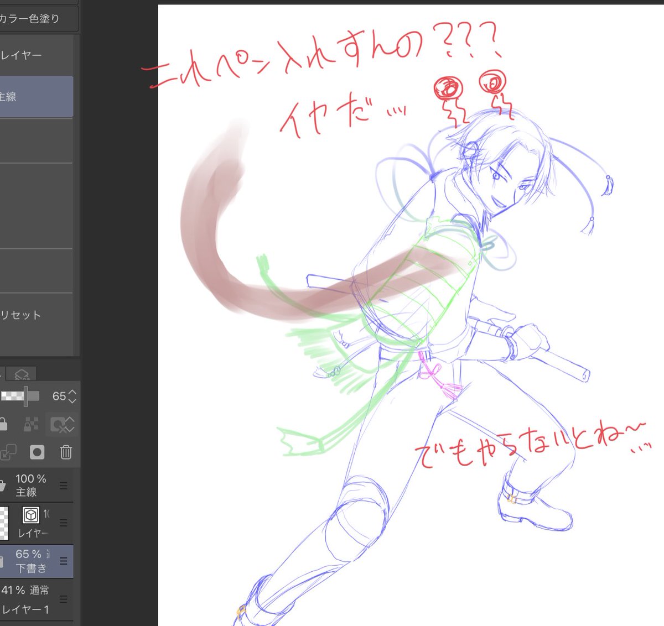The width and height of the screenshot is (664, 626).
Task: Click the opacity stepper arrows beside 65
Action: click(72, 397)
